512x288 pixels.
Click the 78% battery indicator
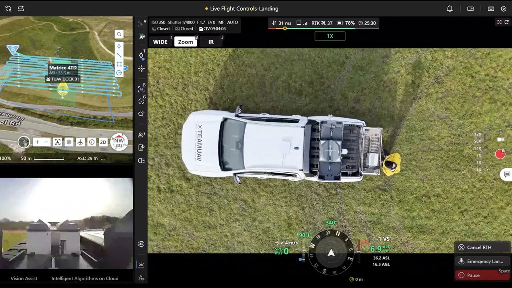346,23
